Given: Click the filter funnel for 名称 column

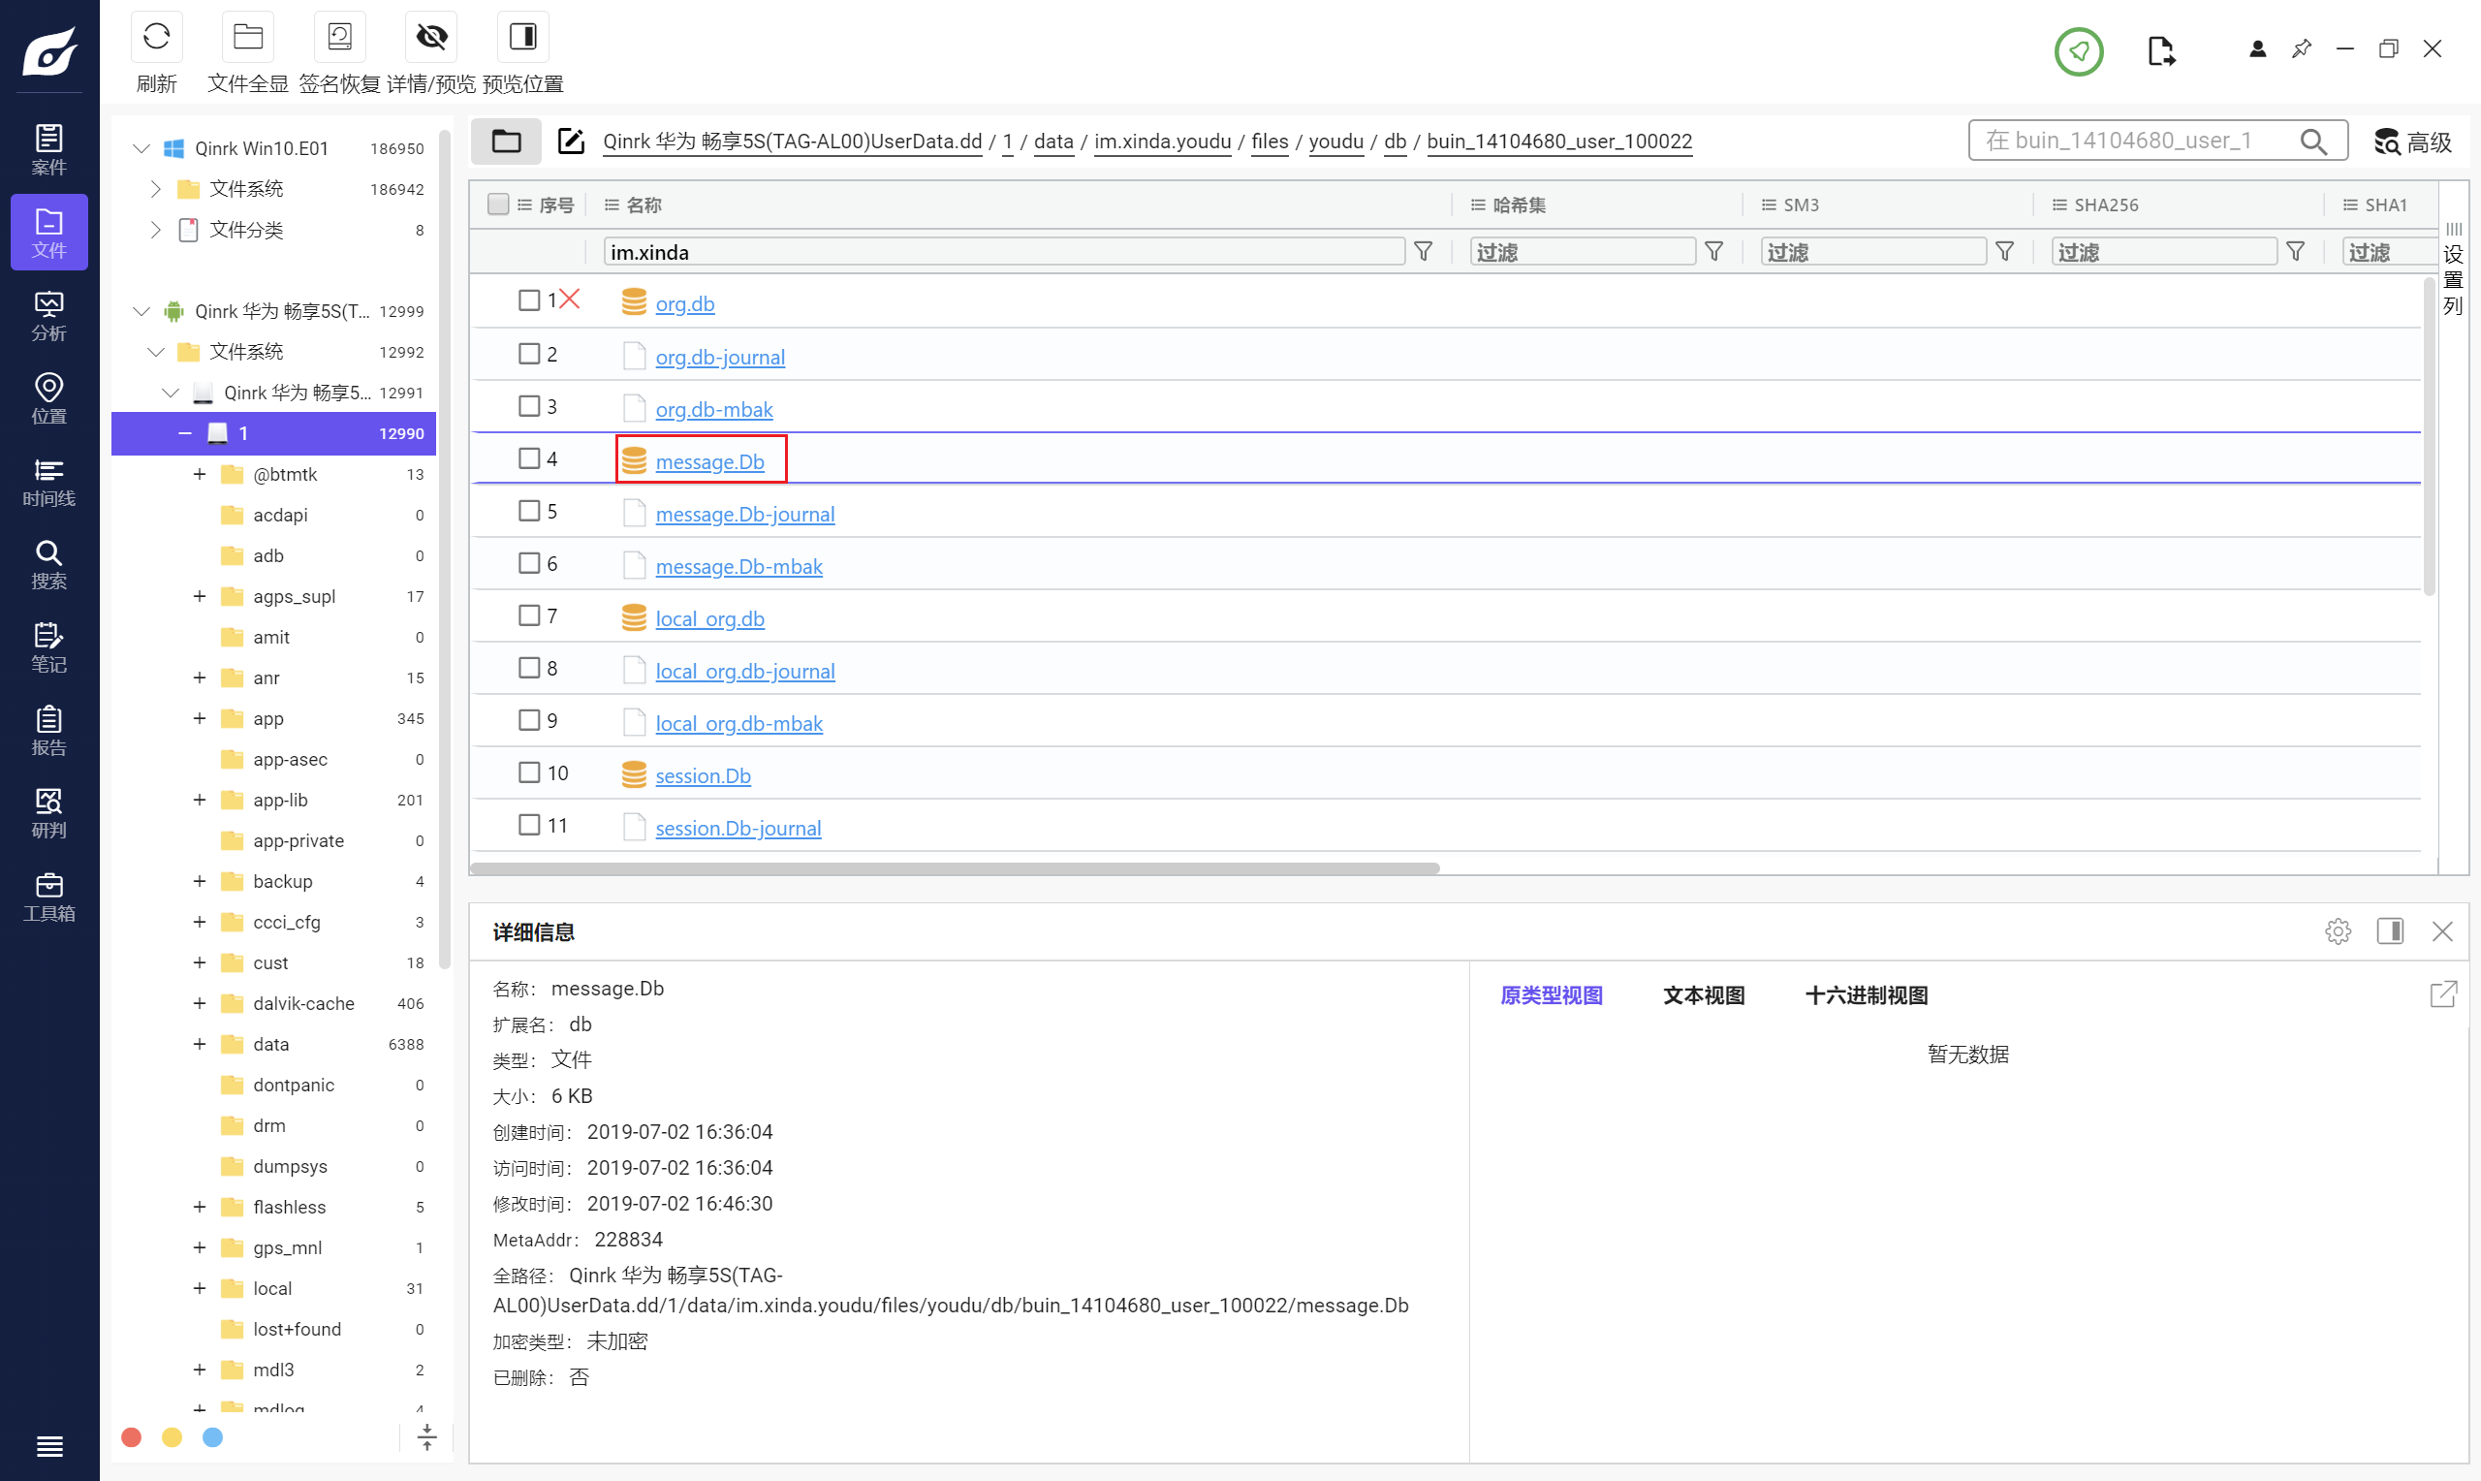Looking at the screenshot, I should pos(1423,251).
